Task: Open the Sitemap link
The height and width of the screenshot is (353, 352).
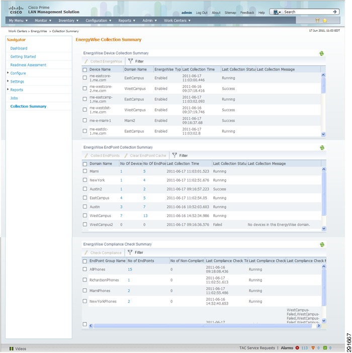Action: pos(230,13)
